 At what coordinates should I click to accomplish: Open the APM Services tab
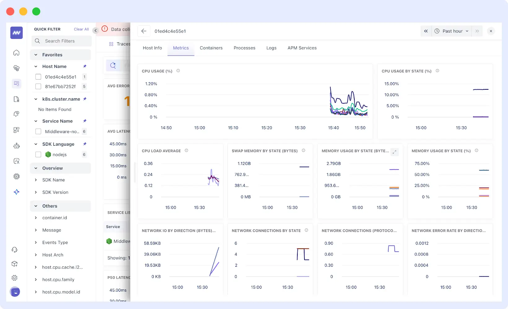(302, 48)
